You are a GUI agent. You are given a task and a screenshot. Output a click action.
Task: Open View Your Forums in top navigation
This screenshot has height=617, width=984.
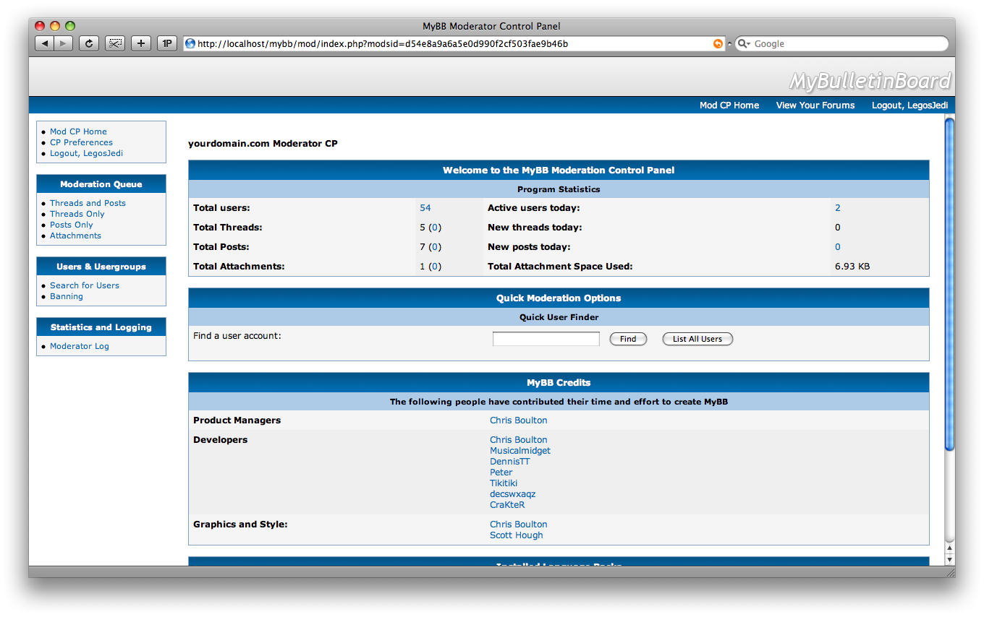point(815,105)
